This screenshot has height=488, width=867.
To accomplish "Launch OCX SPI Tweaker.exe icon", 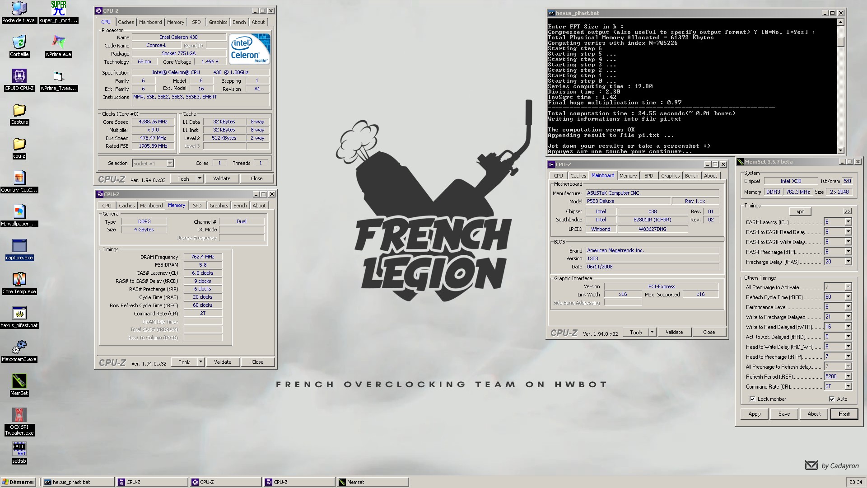I will tap(19, 421).
